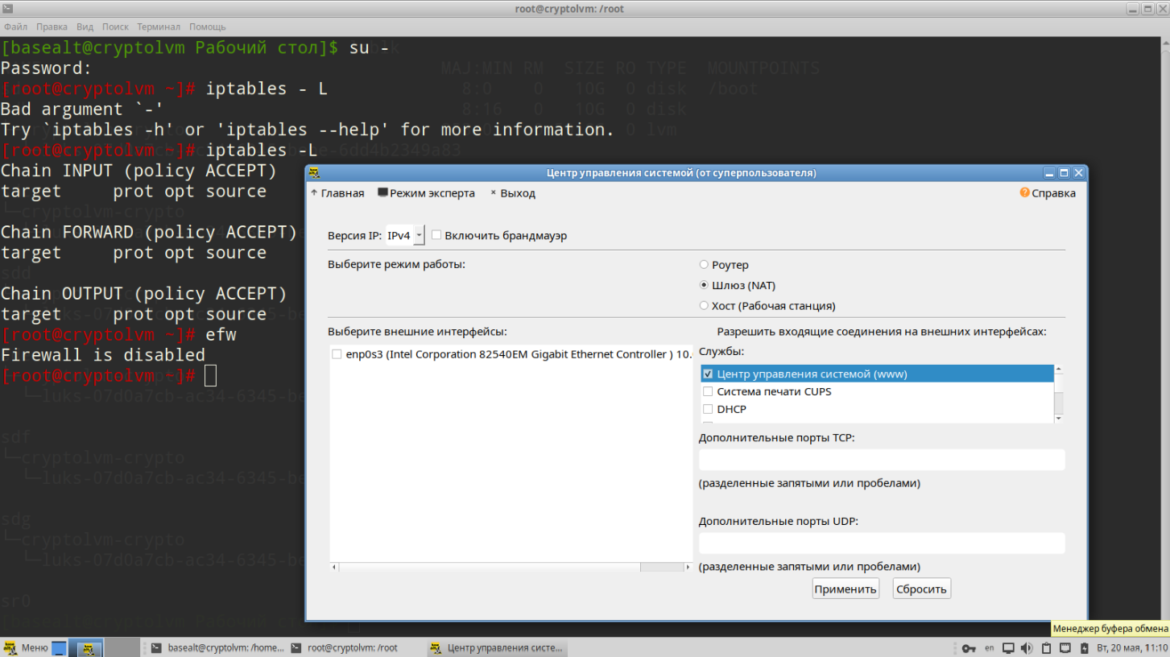
Task: Open the Файл menu in terminal
Action: point(15,27)
